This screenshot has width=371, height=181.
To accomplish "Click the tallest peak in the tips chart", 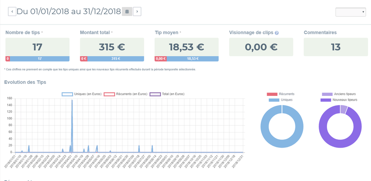I will coord(72,102).
